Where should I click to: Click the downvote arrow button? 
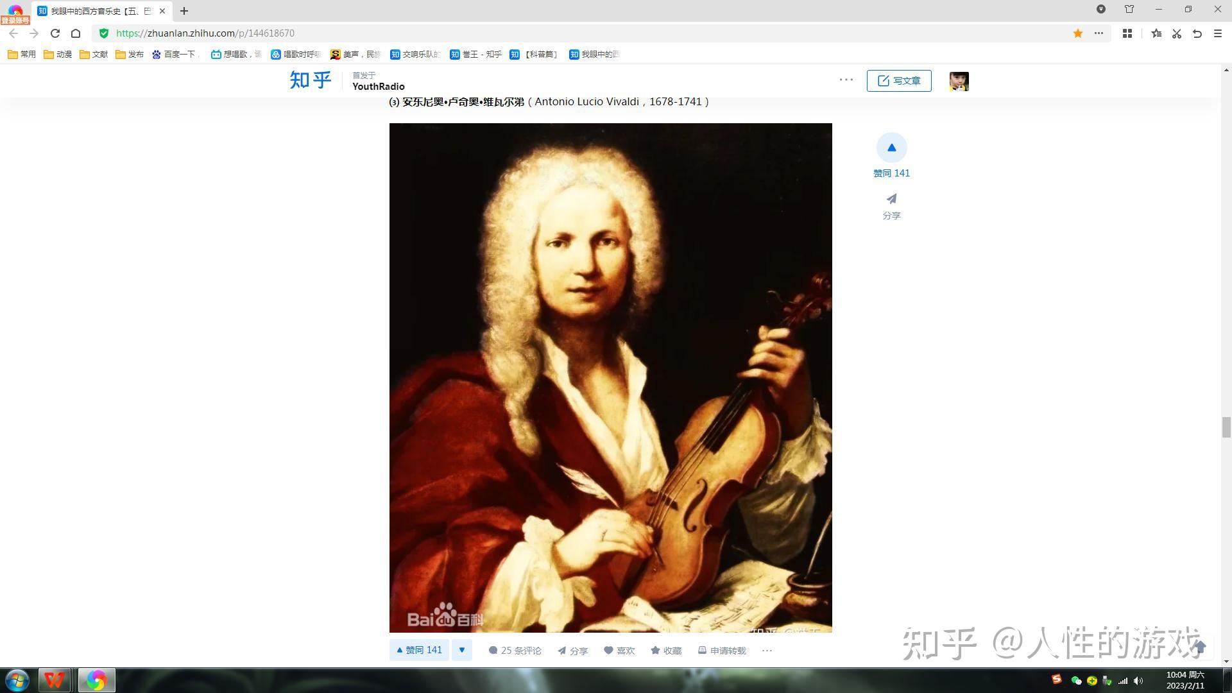[x=462, y=650]
